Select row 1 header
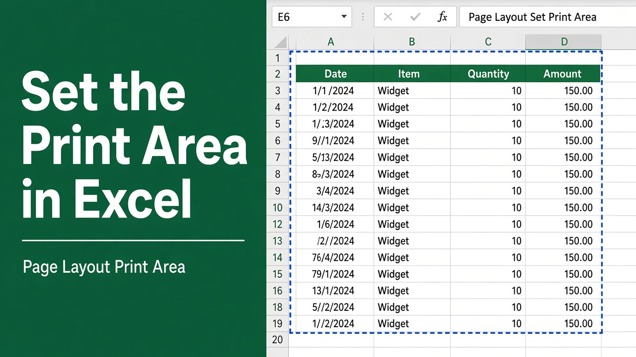Screen dimensions: 636x357 click(277, 58)
